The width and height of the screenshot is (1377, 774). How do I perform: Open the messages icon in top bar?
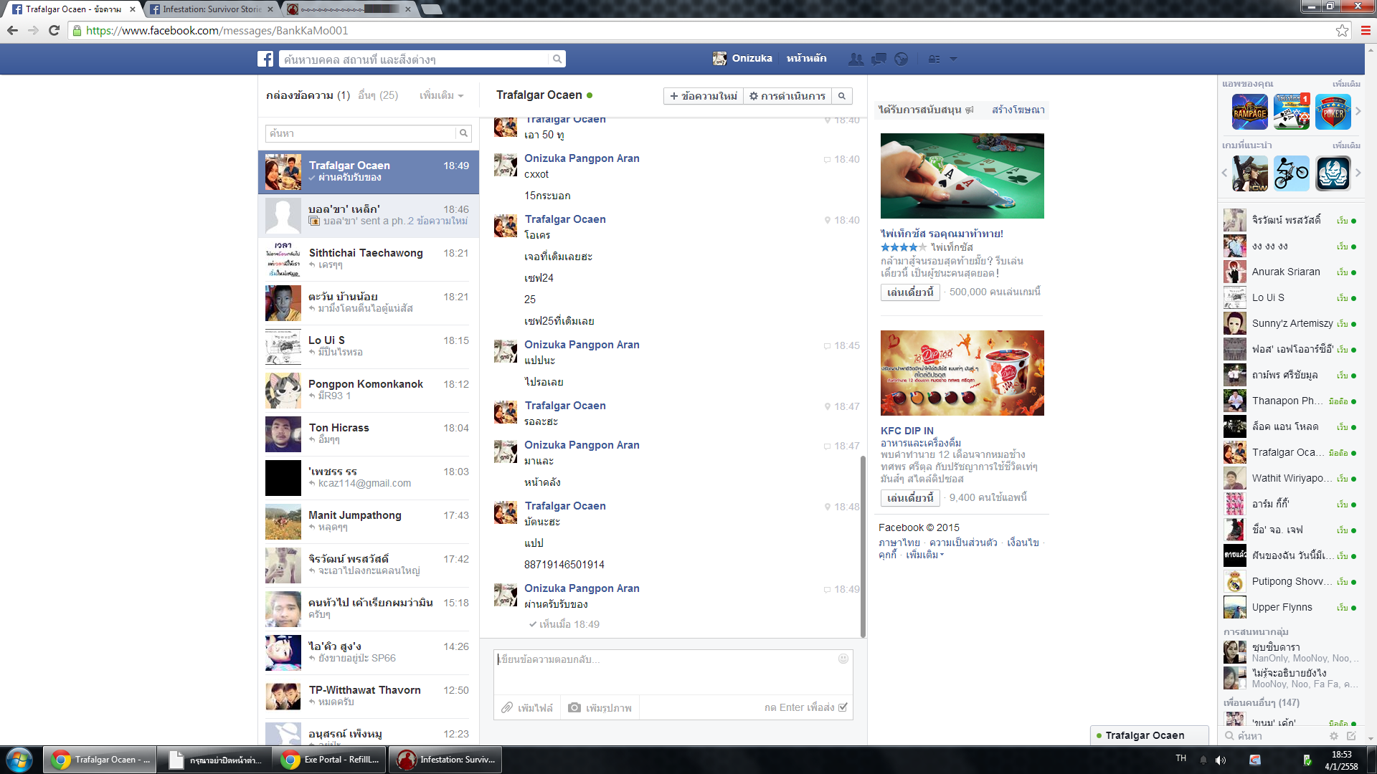click(x=879, y=59)
